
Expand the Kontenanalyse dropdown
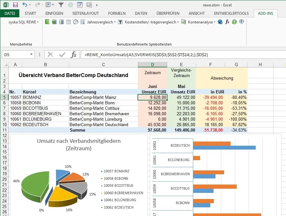215,22
